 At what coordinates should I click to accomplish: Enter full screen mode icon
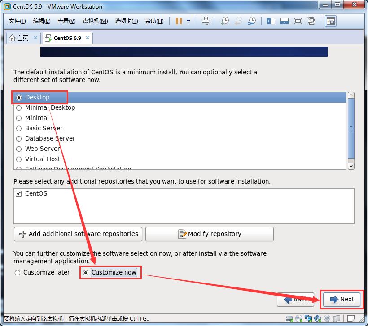point(298,21)
